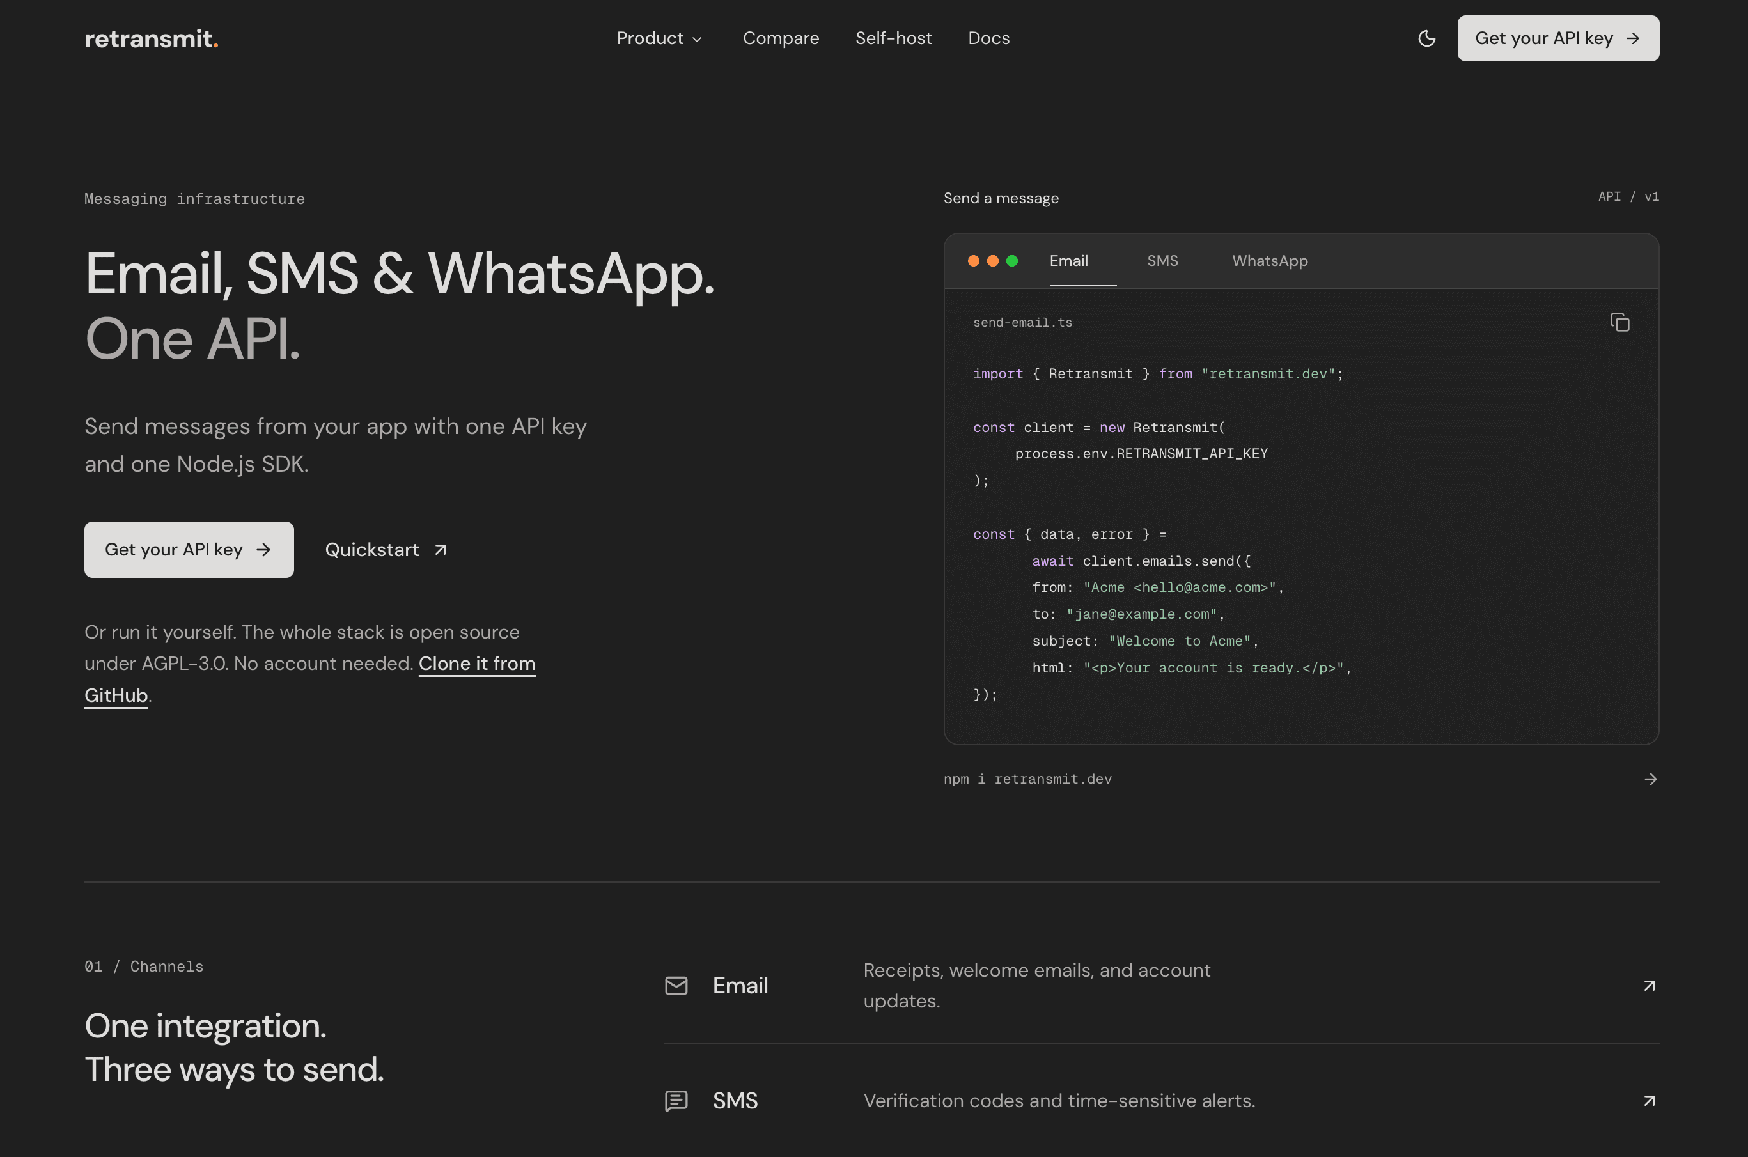The height and width of the screenshot is (1157, 1748).
Task: Click the process.env.RETRANSMIT_API_KEY code line
Action: pos(1141,454)
